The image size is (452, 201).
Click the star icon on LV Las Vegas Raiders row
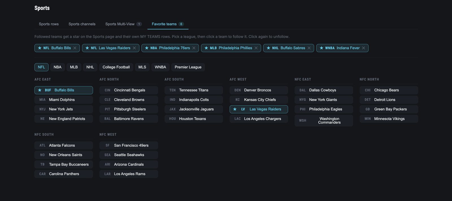[235, 109]
